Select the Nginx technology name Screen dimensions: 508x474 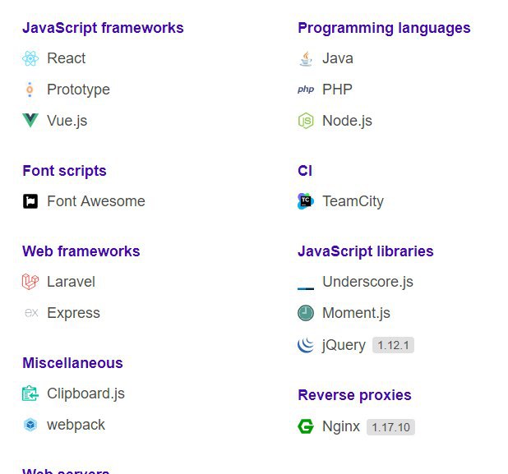pos(341,427)
